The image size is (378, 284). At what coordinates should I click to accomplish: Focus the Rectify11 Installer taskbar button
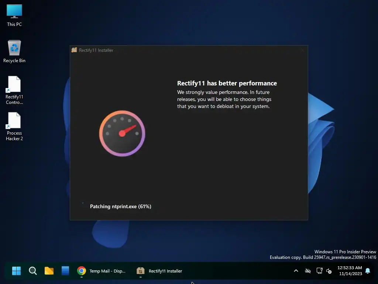(159, 271)
